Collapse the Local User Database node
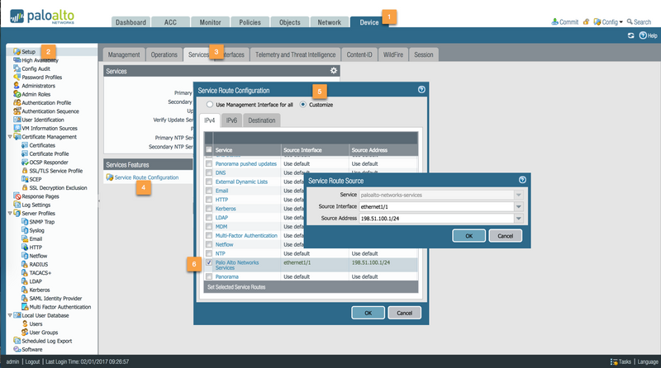The width and height of the screenshot is (661, 368). click(10, 315)
